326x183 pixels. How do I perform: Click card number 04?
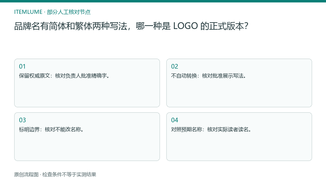pyautogui.click(x=175, y=120)
